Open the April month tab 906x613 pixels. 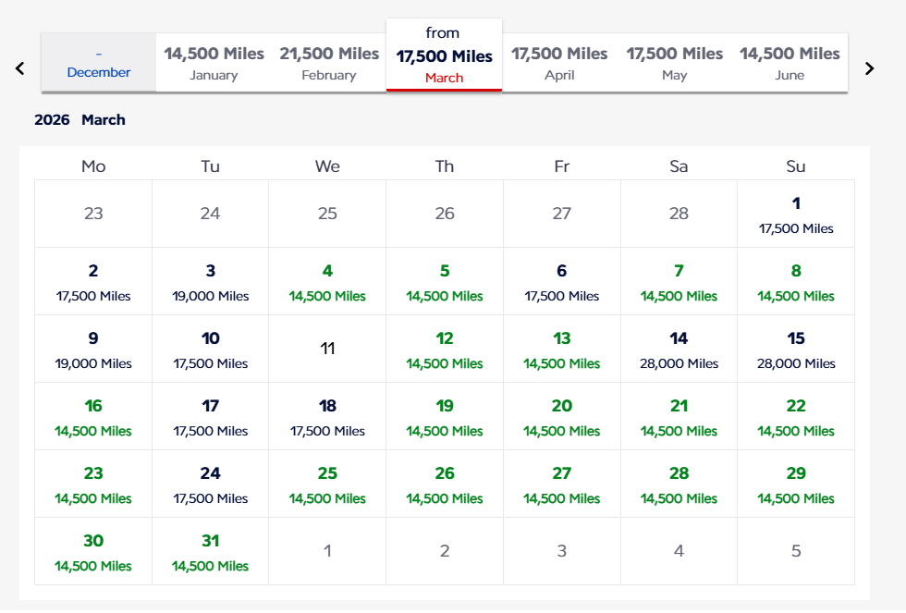point(559,62)
